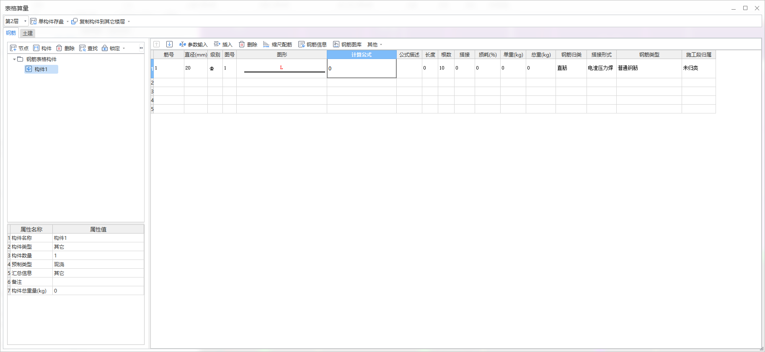The image size is (765, 352).
Task: Click the 属性名称 column header
Action: click(x=31, y=229)
